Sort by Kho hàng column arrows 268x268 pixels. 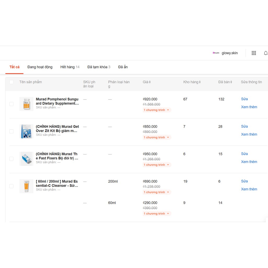click(x=200, y=82)
